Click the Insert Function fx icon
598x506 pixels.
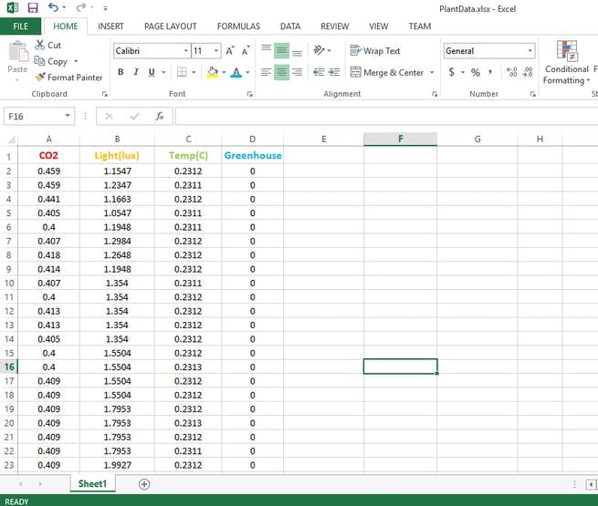[159, 116]
